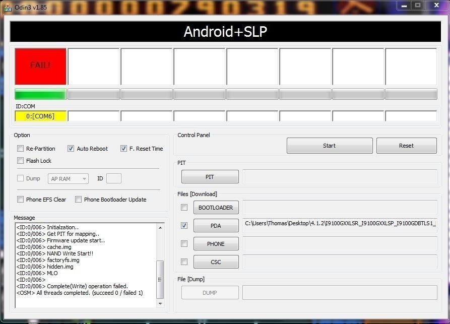The height and width of the screenshot is (324, 450).
Task: Click the 'factoryfs.img' log line
Action: click(48, 260)
